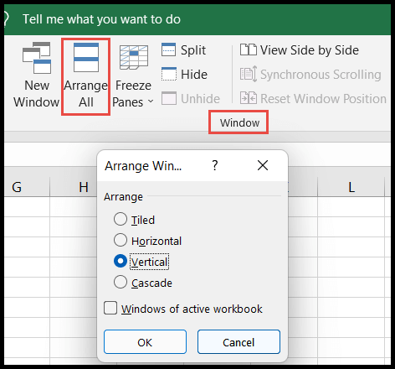Click the Reset Window Position icon
This screenshot has width=395, height=369.
point(249,98)
